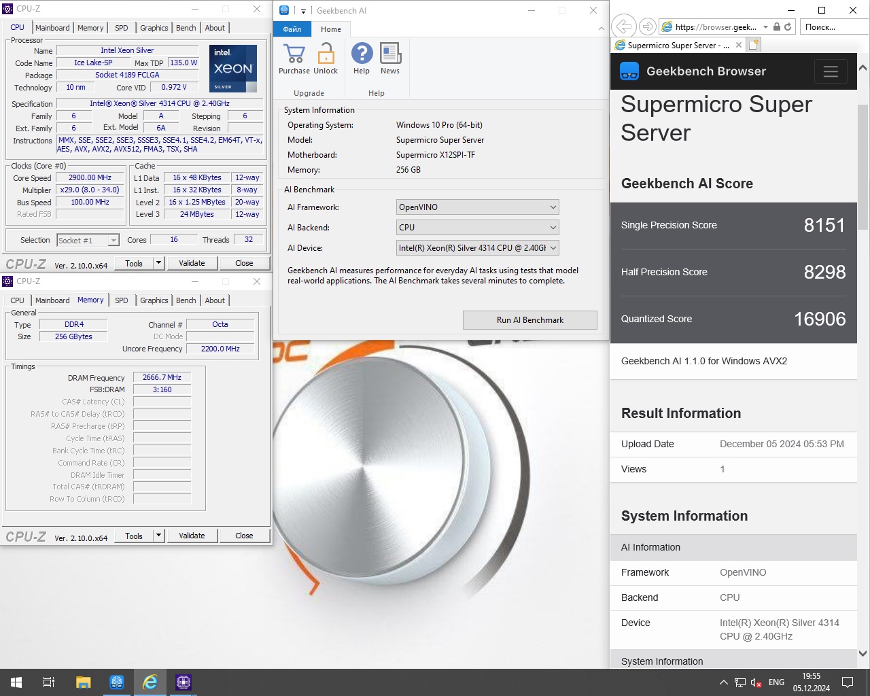
Task: Click Validate in bottom CPU-Z window
Action: [192, 536]
